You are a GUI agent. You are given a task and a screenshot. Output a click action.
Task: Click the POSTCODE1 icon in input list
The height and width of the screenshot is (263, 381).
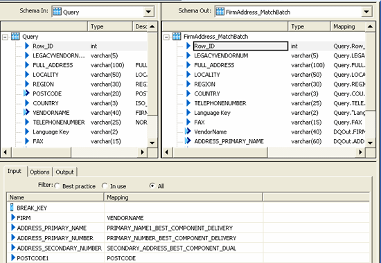(x=13, y=257)
